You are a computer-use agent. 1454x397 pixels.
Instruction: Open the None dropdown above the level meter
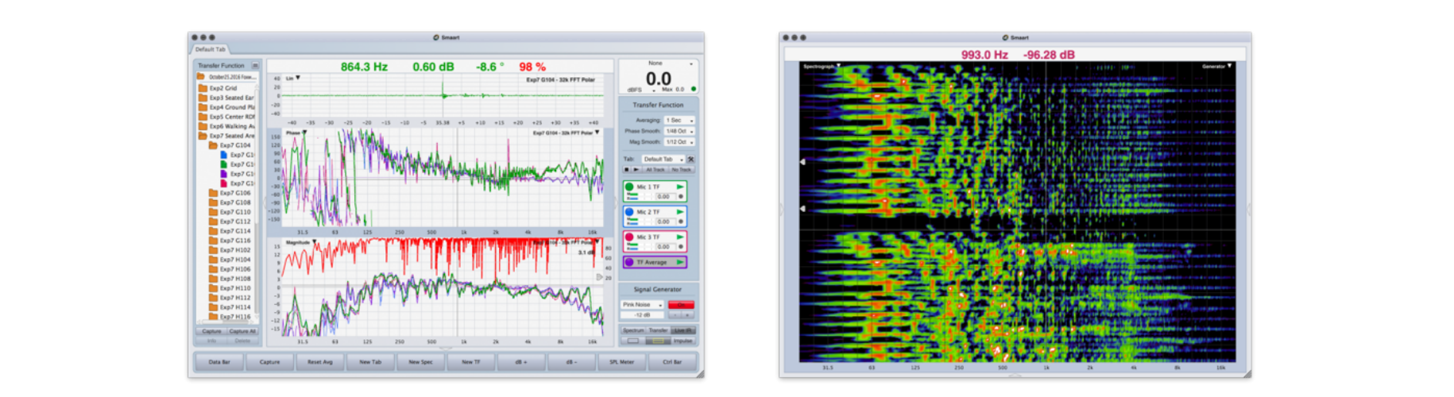(x=658, y=64)
